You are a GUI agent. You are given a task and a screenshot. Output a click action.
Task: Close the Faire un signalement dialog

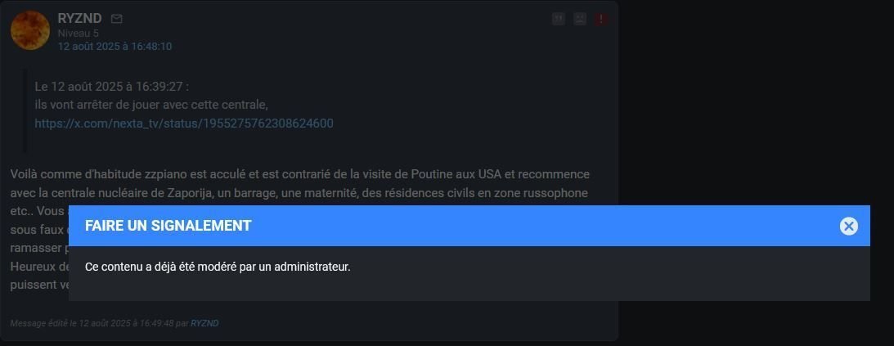[848, 227]
